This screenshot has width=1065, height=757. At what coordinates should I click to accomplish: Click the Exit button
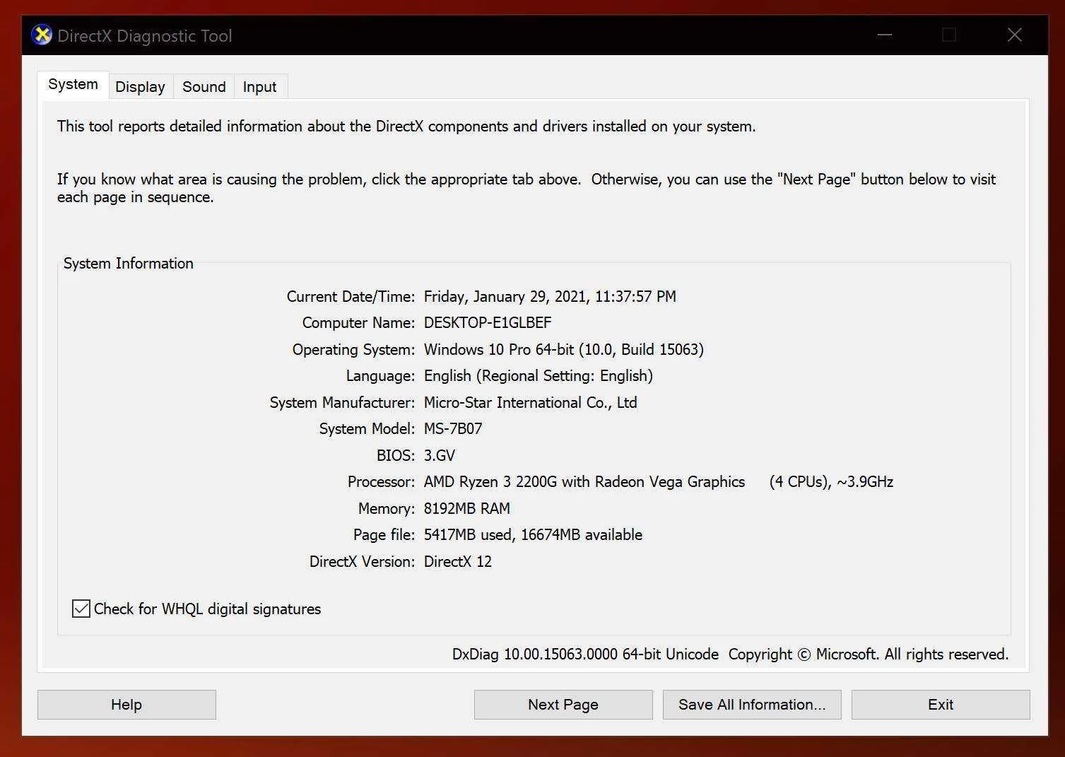[941, 705]
